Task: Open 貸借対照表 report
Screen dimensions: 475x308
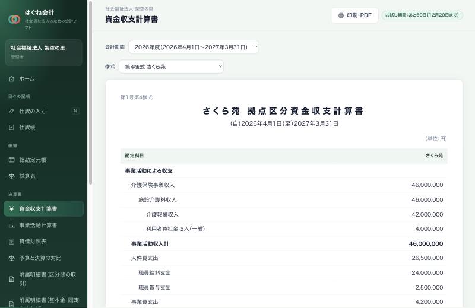Action: pos(43,242)
